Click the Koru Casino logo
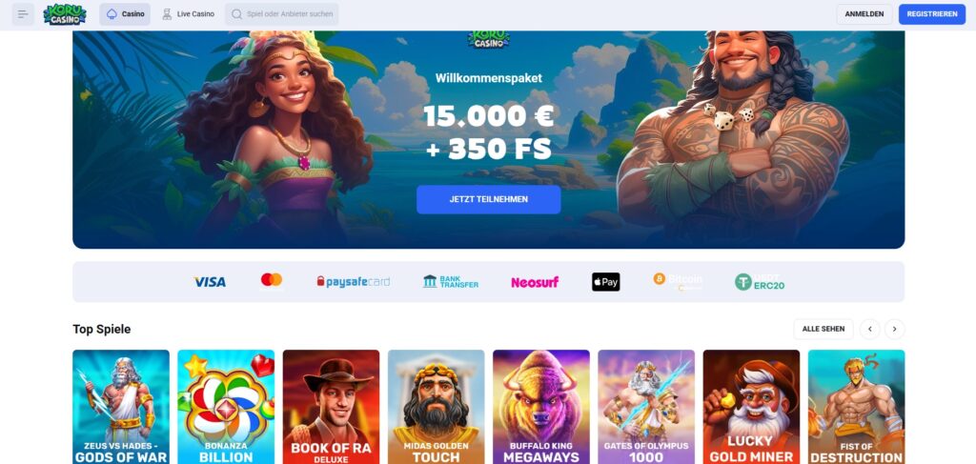 pos(65,14)
